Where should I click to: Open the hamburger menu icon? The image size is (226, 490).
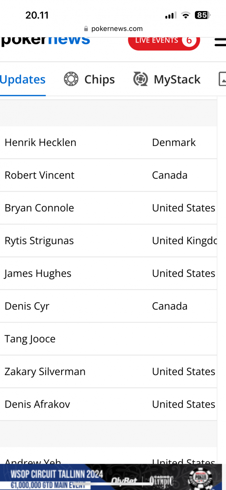click(221, 42)
